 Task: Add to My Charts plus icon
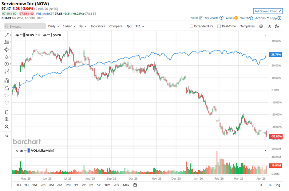[x=222, y=18]
